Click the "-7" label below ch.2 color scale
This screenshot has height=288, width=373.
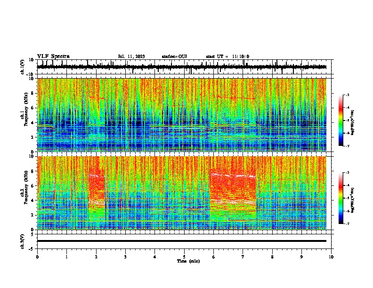click(348, 224)
